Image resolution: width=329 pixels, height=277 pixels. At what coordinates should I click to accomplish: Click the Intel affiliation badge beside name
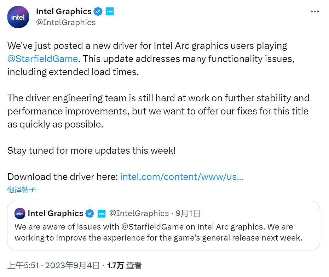click(110, 12)
